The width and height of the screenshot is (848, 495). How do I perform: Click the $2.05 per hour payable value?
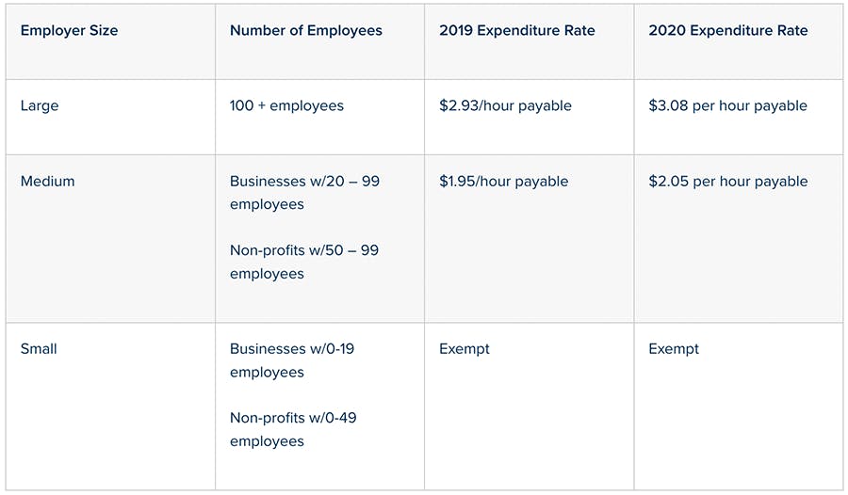point(728,182)
